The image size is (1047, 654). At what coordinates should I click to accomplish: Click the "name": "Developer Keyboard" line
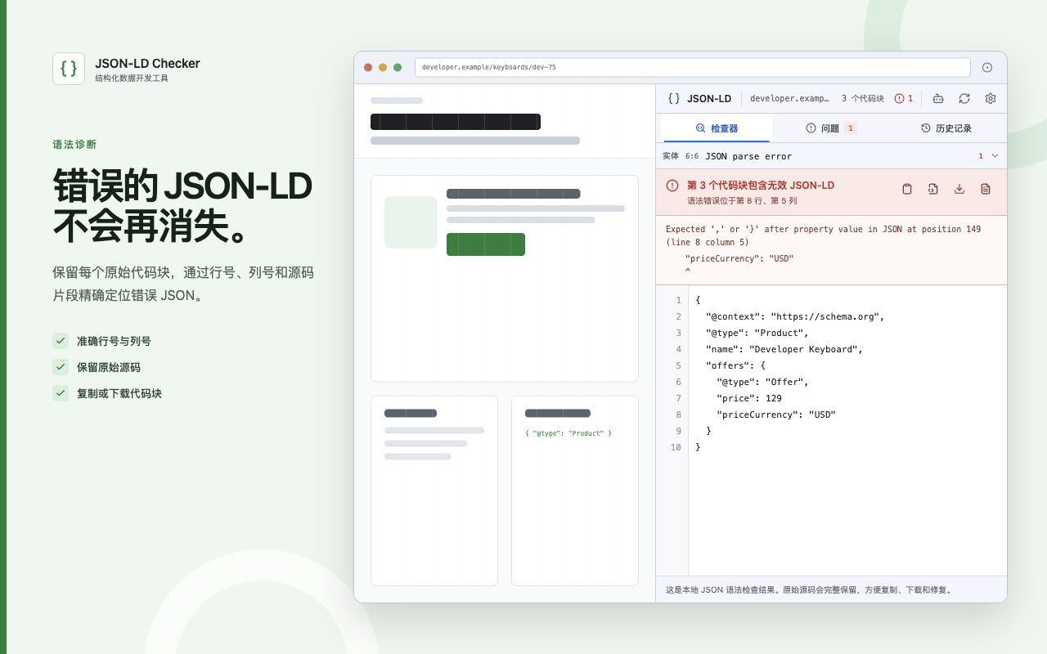[784, 349]
